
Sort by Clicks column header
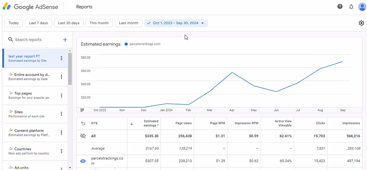pos(321,123)
